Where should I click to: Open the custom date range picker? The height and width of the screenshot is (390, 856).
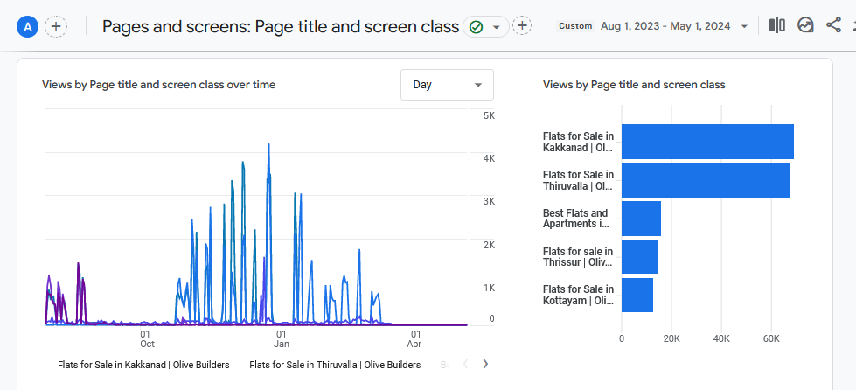(x=654, y=26)
